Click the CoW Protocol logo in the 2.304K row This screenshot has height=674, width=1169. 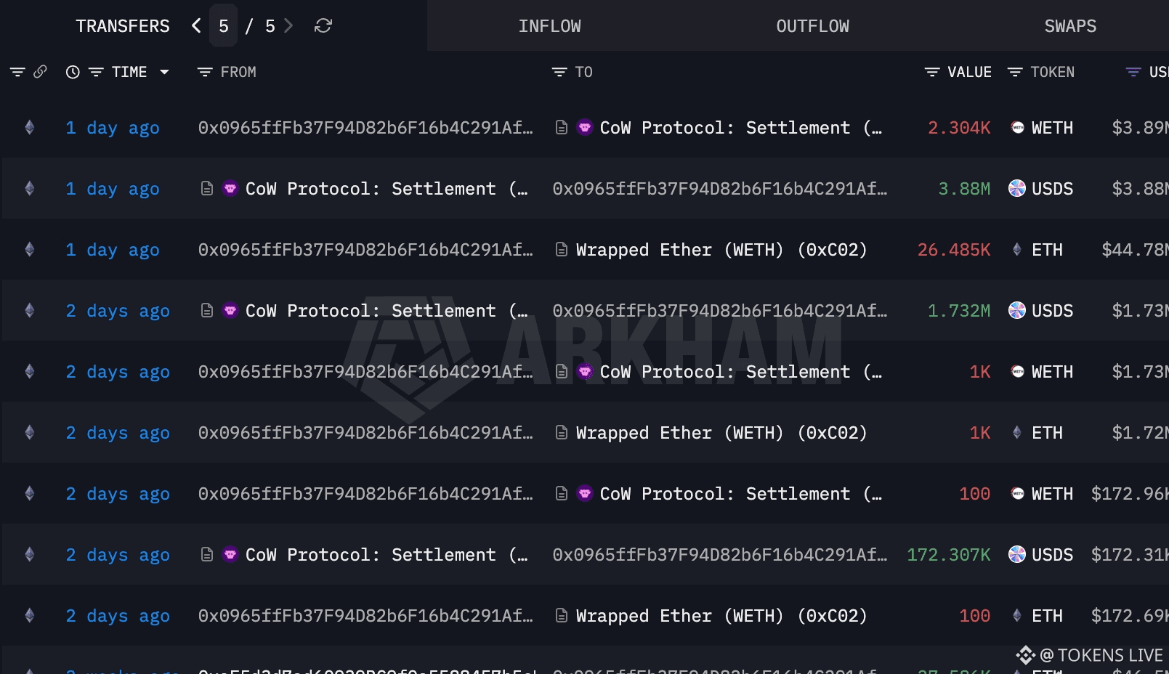click(x=585, y=128)
